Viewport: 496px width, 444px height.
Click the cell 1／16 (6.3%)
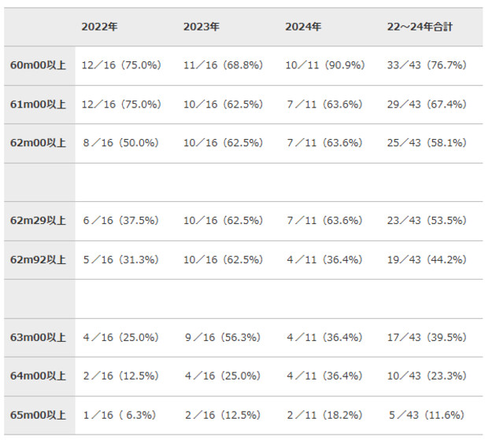[119, 415]
